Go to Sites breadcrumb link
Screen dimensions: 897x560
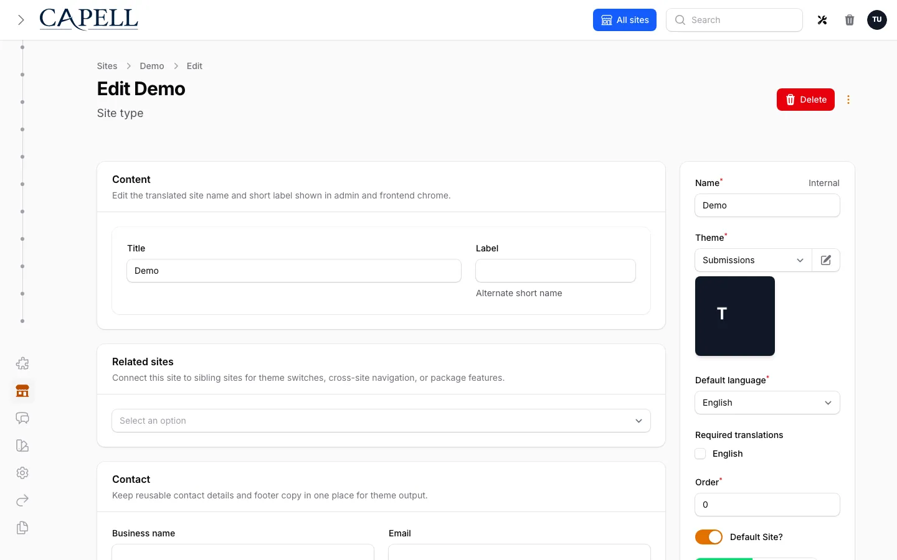tap(107, 66)
